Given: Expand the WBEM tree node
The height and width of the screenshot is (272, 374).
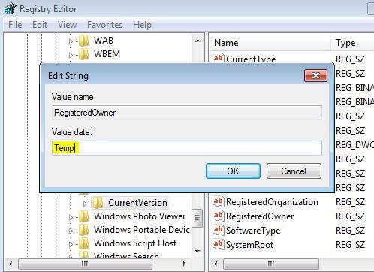Looking at the screenshot, I should point(71,55).
